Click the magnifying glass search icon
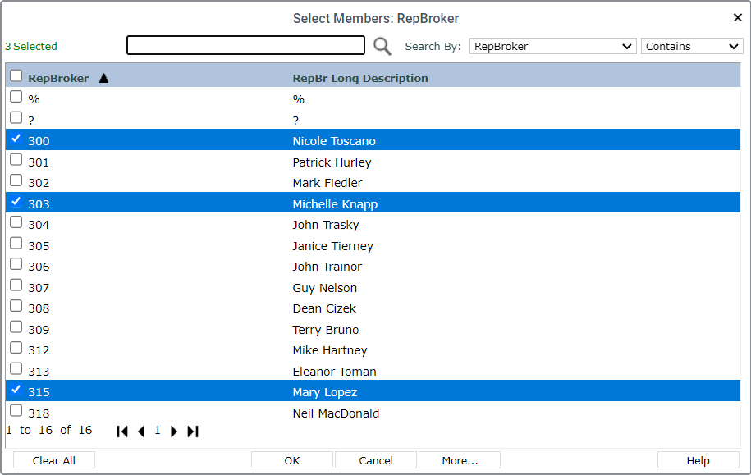 click(x=382, y=47)
